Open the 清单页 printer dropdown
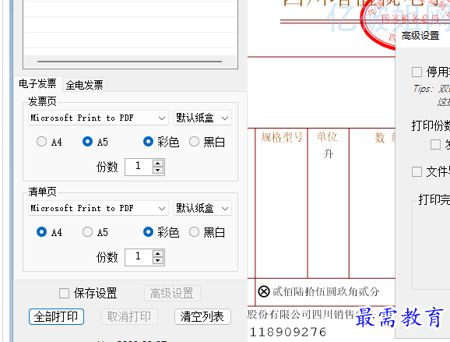Image resolution: width=450 pixels, height=342 pixels. (98, 208)
